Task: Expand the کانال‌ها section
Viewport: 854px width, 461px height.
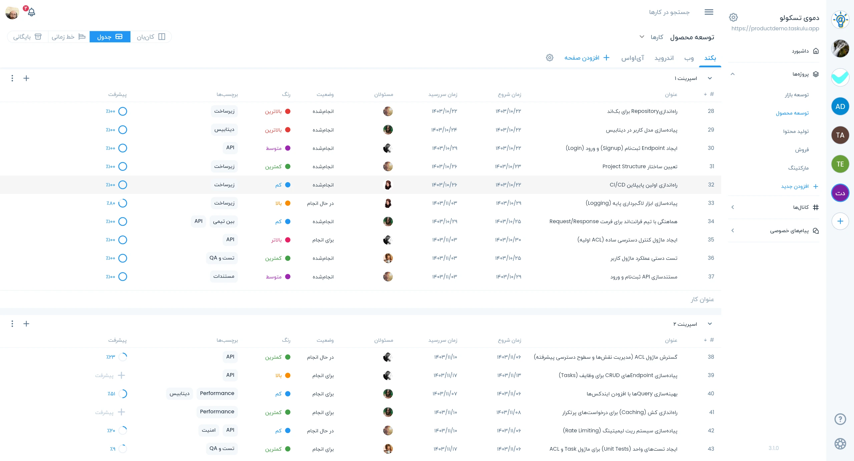Action: [x=733, y=207]
